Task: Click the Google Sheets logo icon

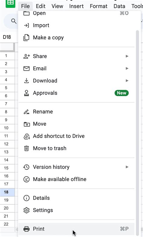Action: (10, 3)
